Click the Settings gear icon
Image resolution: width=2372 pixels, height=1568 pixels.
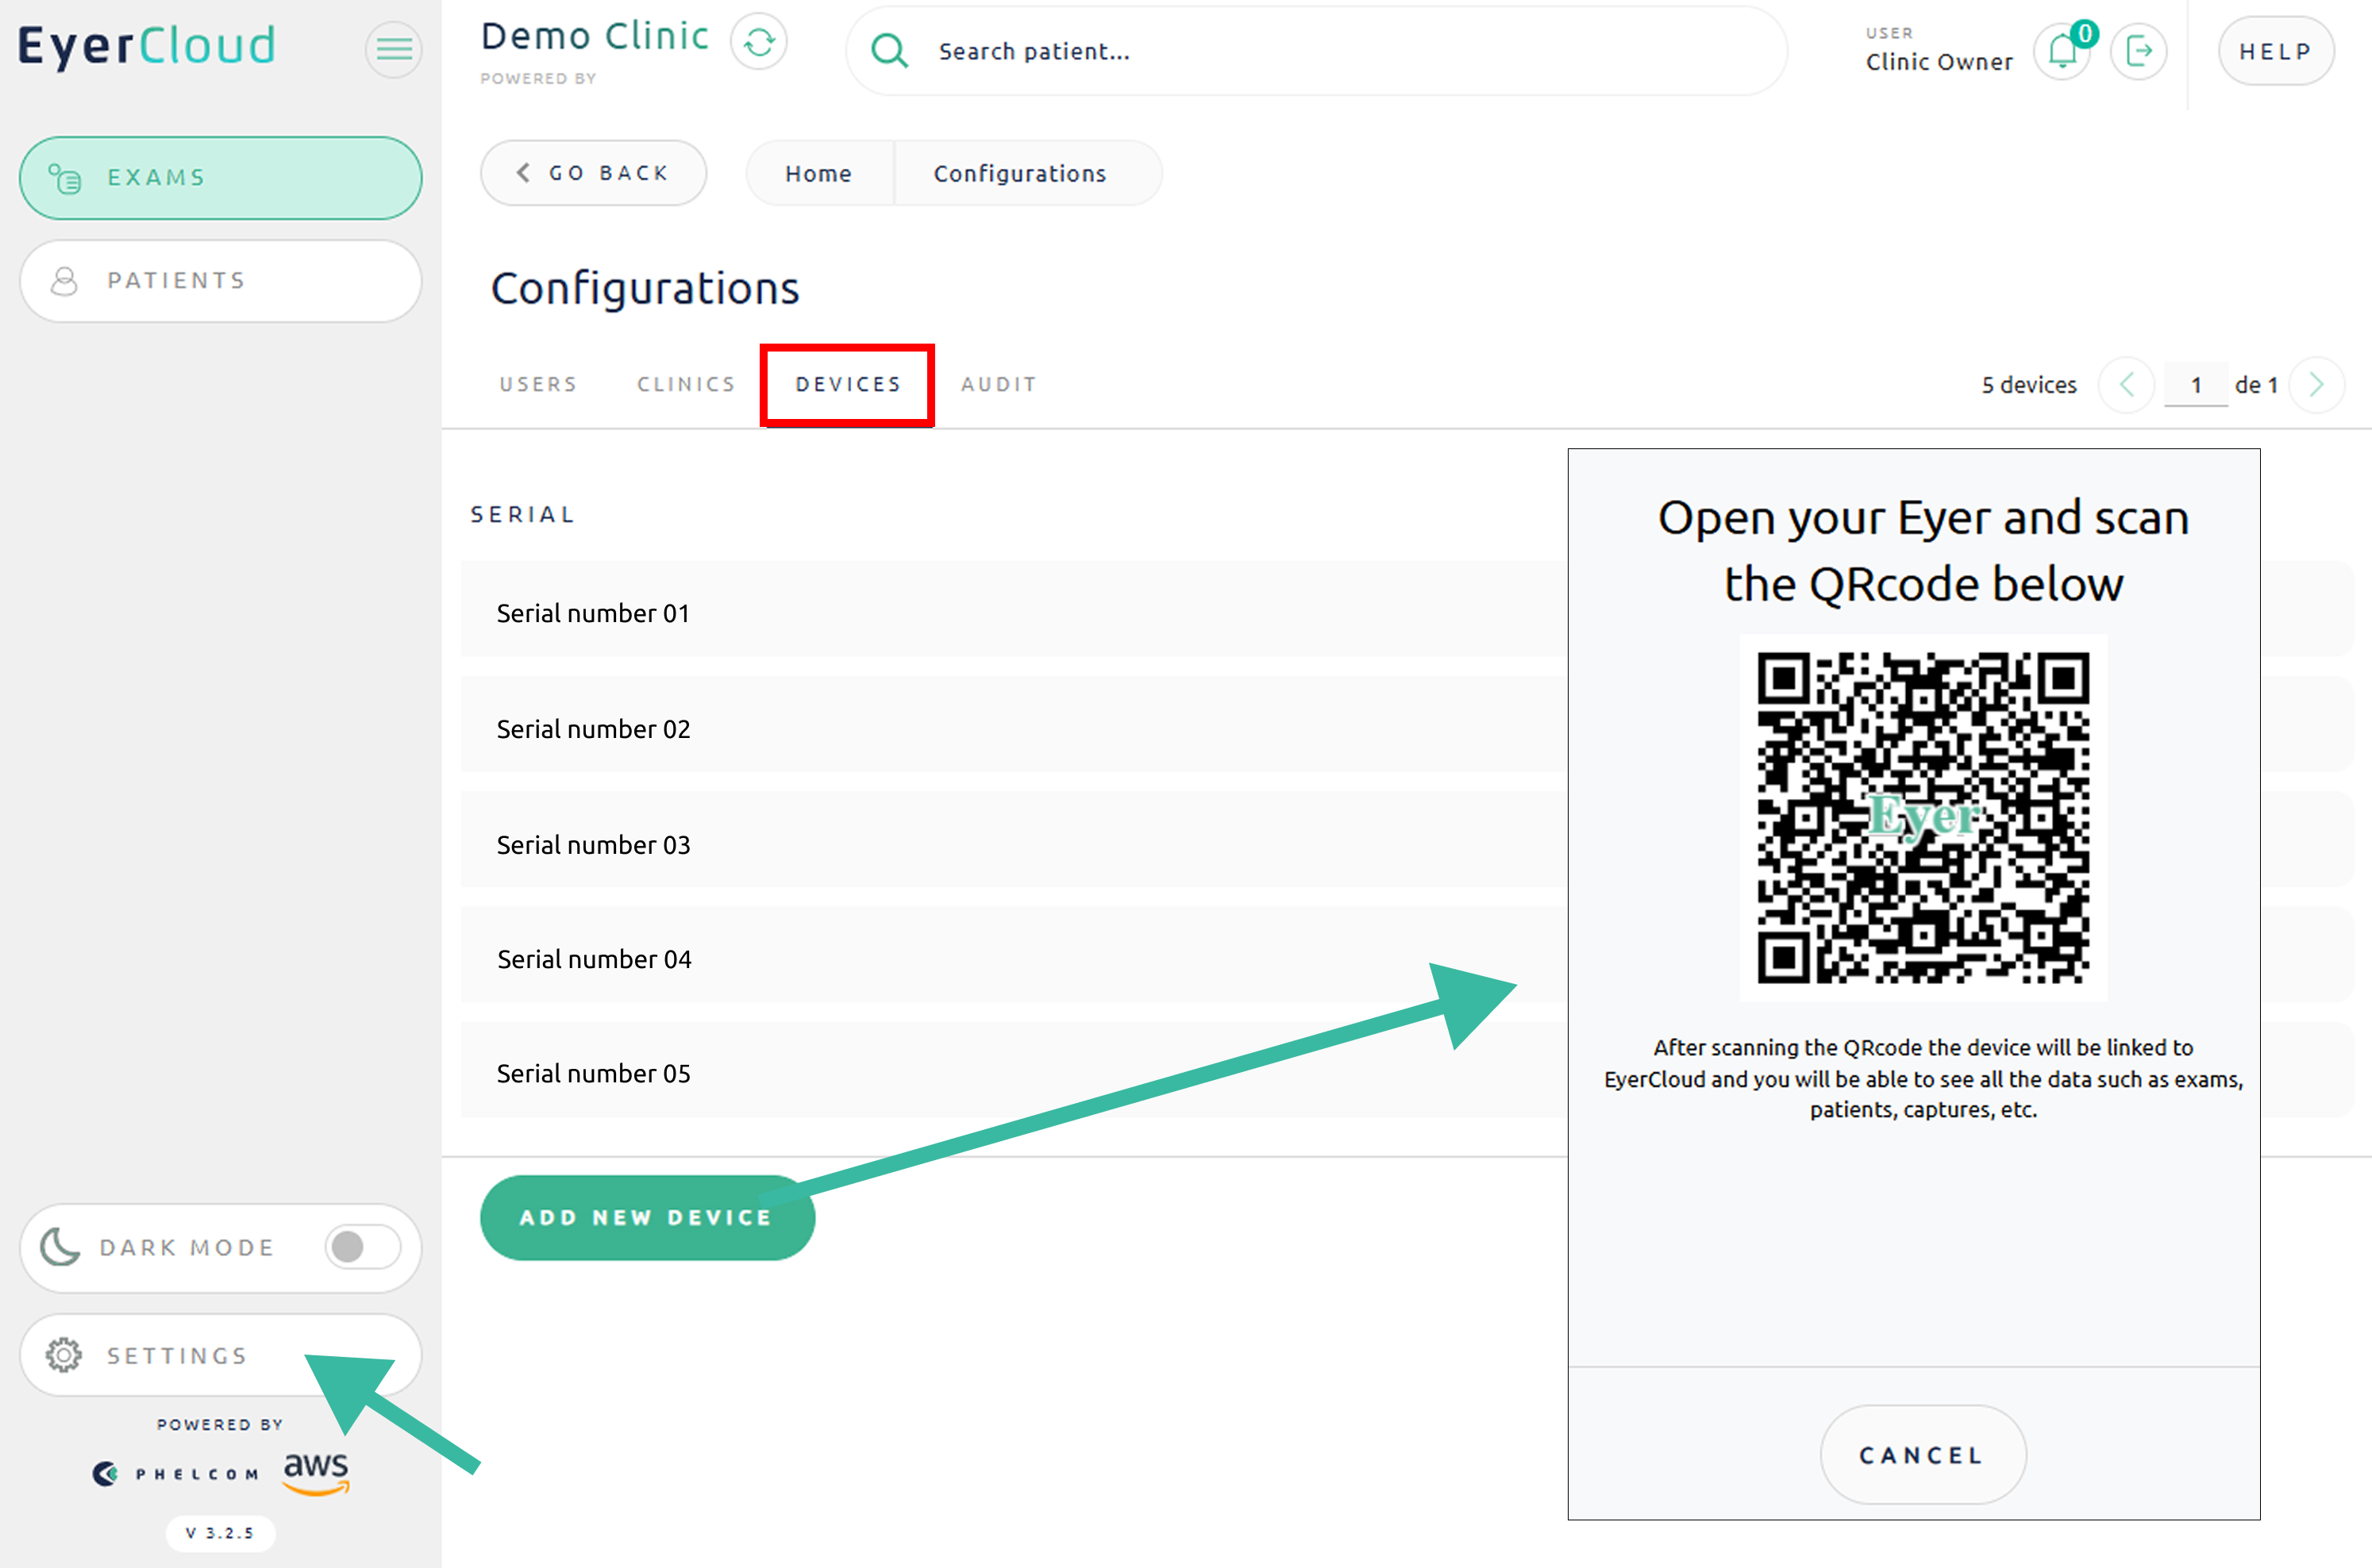pos(64,1354)
